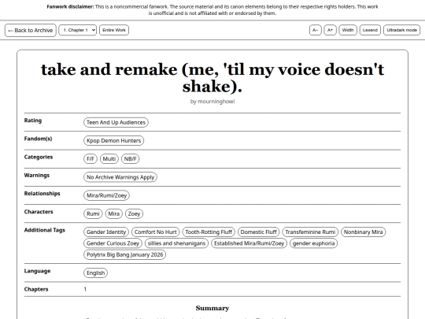
Task: Click the Characters row label
Action: pos(39,212)
